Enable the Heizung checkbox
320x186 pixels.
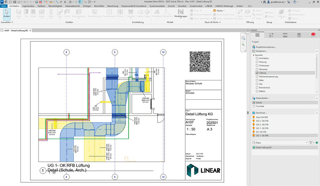[257, 62]
